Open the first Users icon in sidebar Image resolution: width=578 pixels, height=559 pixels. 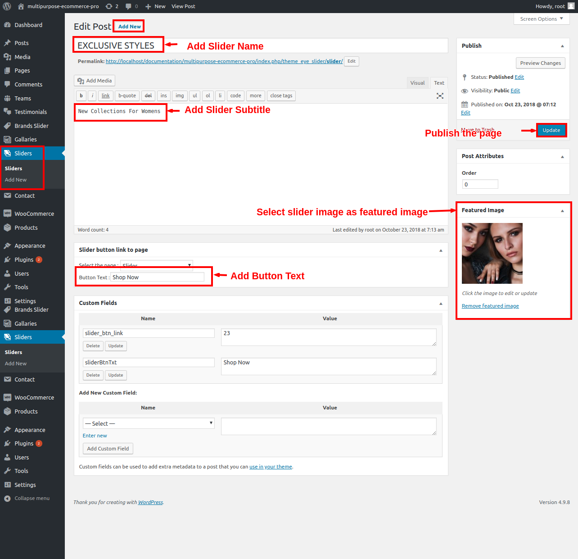click(x=7, y=273)
